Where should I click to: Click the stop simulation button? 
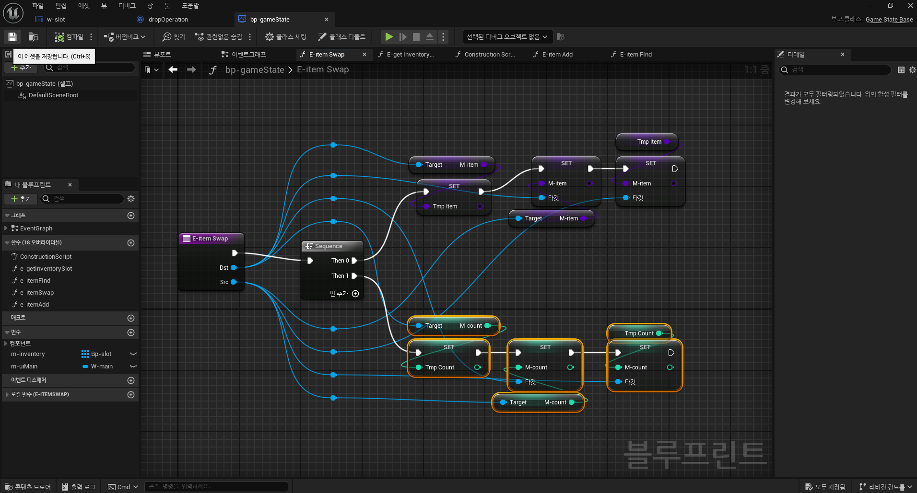pyautogui.click(x=416, y=37)
